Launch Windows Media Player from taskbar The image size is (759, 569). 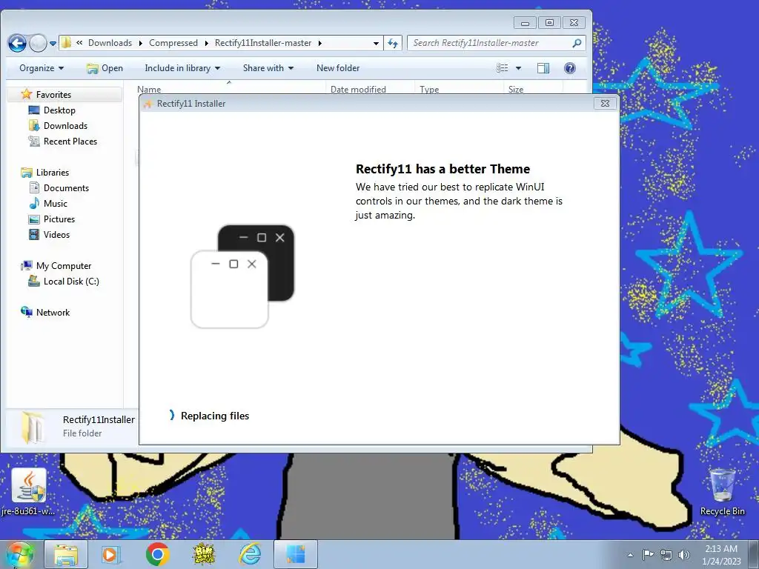coord(111,554)
